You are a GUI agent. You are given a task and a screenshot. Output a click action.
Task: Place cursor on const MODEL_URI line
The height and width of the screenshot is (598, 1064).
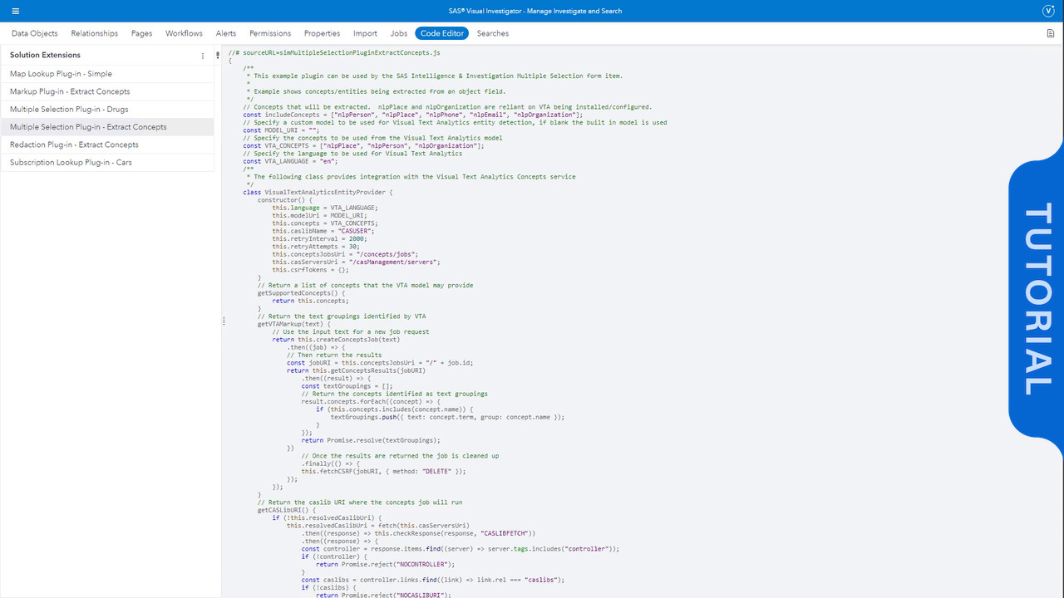click(x=281, y=130)
